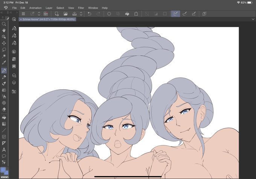Create a new canvas document
This screenshot has height=179, width=256.
pyautogui.click(x=56, y=14)
